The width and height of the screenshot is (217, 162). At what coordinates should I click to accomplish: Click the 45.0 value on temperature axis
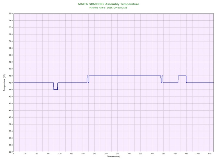(11, 83)
